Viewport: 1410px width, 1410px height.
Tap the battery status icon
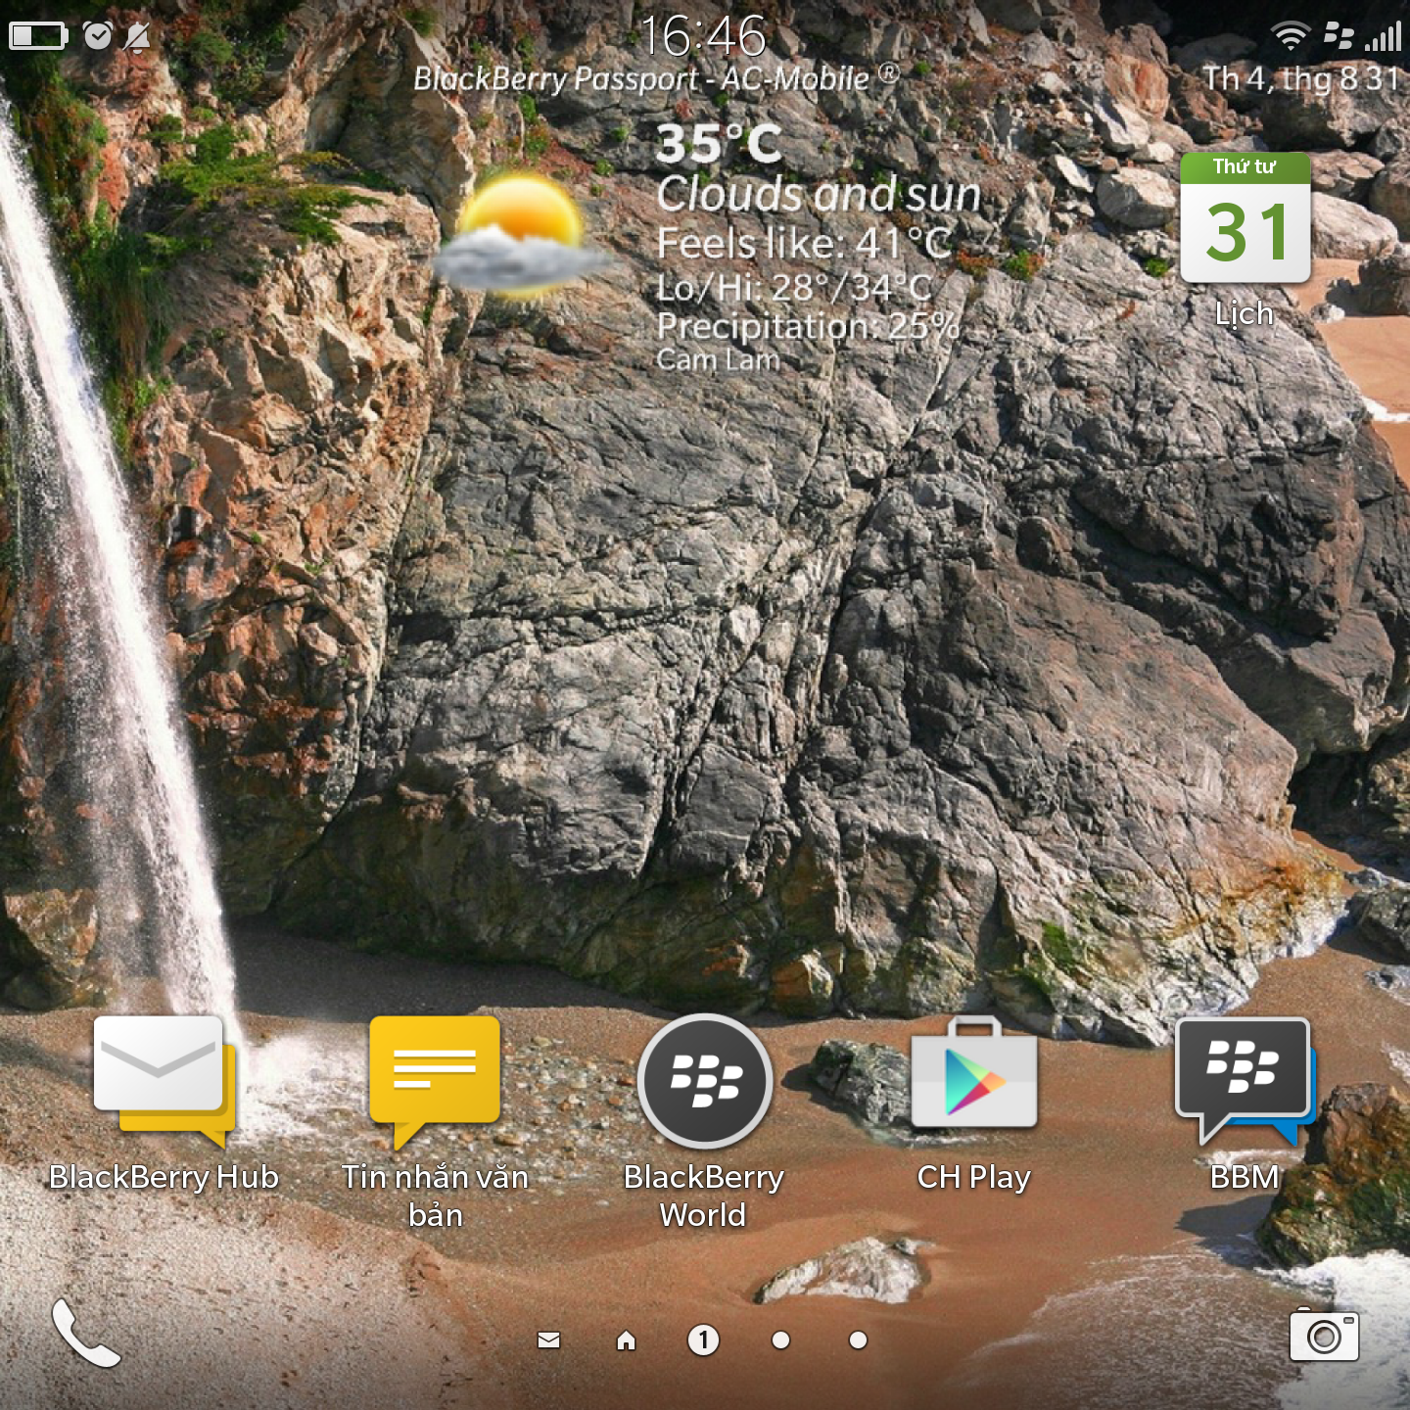pos(38,36)
